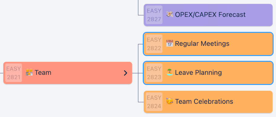
Task: Click the family emoji icon on Team
Action: (x=29, y=72)
